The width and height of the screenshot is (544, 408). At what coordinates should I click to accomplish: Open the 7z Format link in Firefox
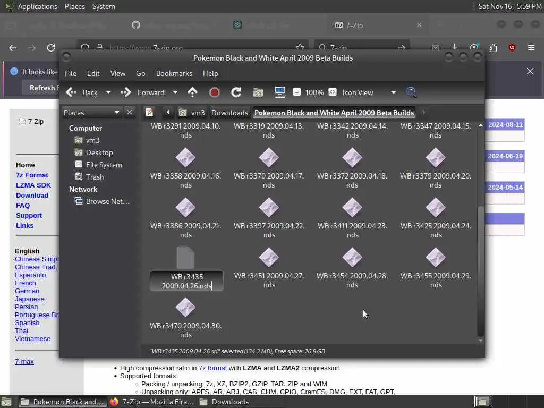point(32,175)
